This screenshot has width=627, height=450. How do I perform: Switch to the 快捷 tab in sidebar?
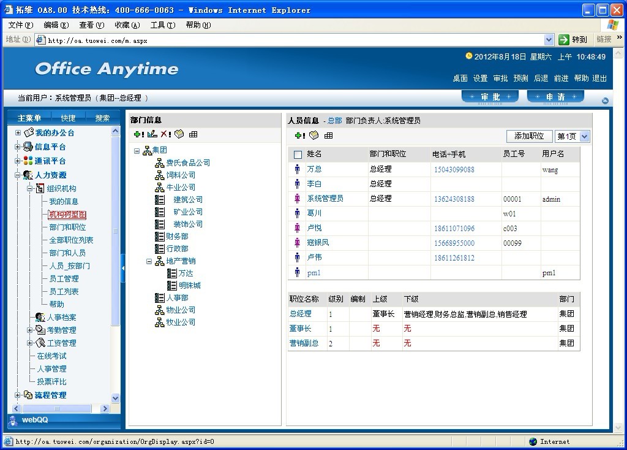point(68,118)
